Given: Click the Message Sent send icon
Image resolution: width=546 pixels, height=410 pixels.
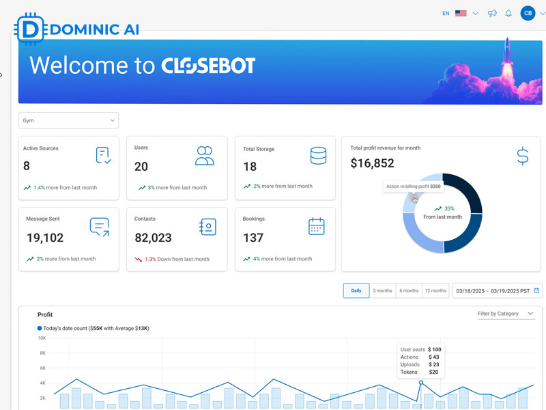Looking at the screenshot, I should point(99,225).
